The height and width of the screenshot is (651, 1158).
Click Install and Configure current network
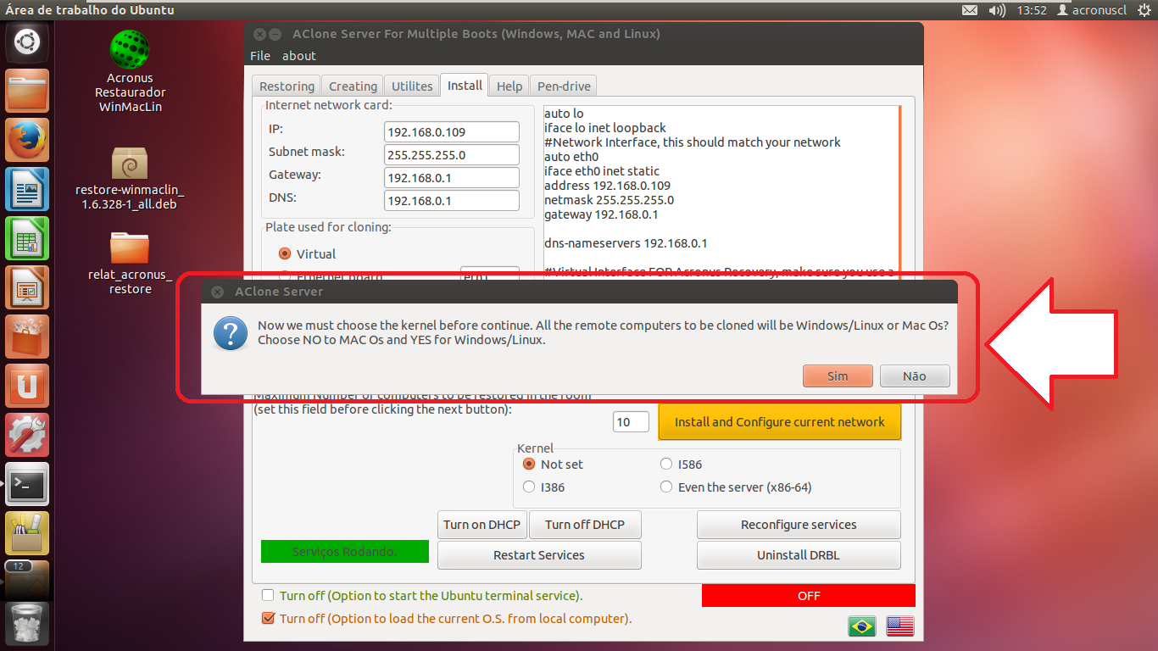pos(780,421)
